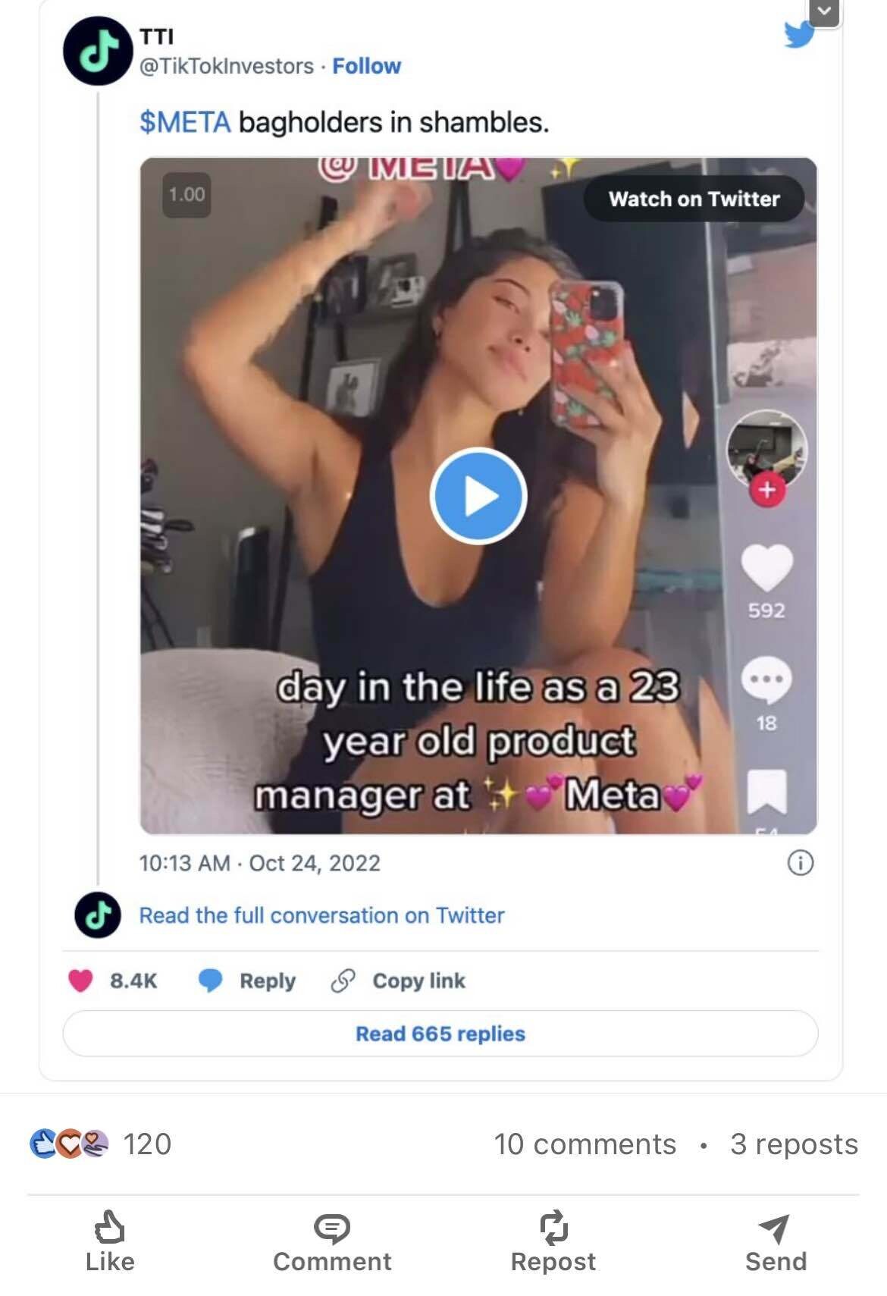
Task: Open Read 665 replies
Action: tap(440, 1034)
